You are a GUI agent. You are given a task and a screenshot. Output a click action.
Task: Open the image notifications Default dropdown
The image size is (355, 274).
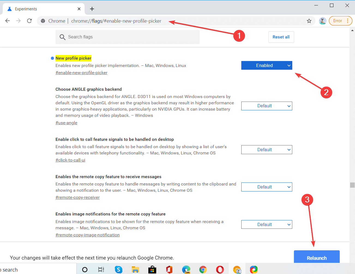[x=267, y=225]
